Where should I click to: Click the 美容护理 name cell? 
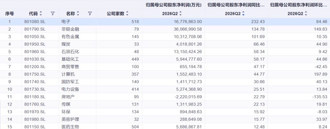point(70,120)
